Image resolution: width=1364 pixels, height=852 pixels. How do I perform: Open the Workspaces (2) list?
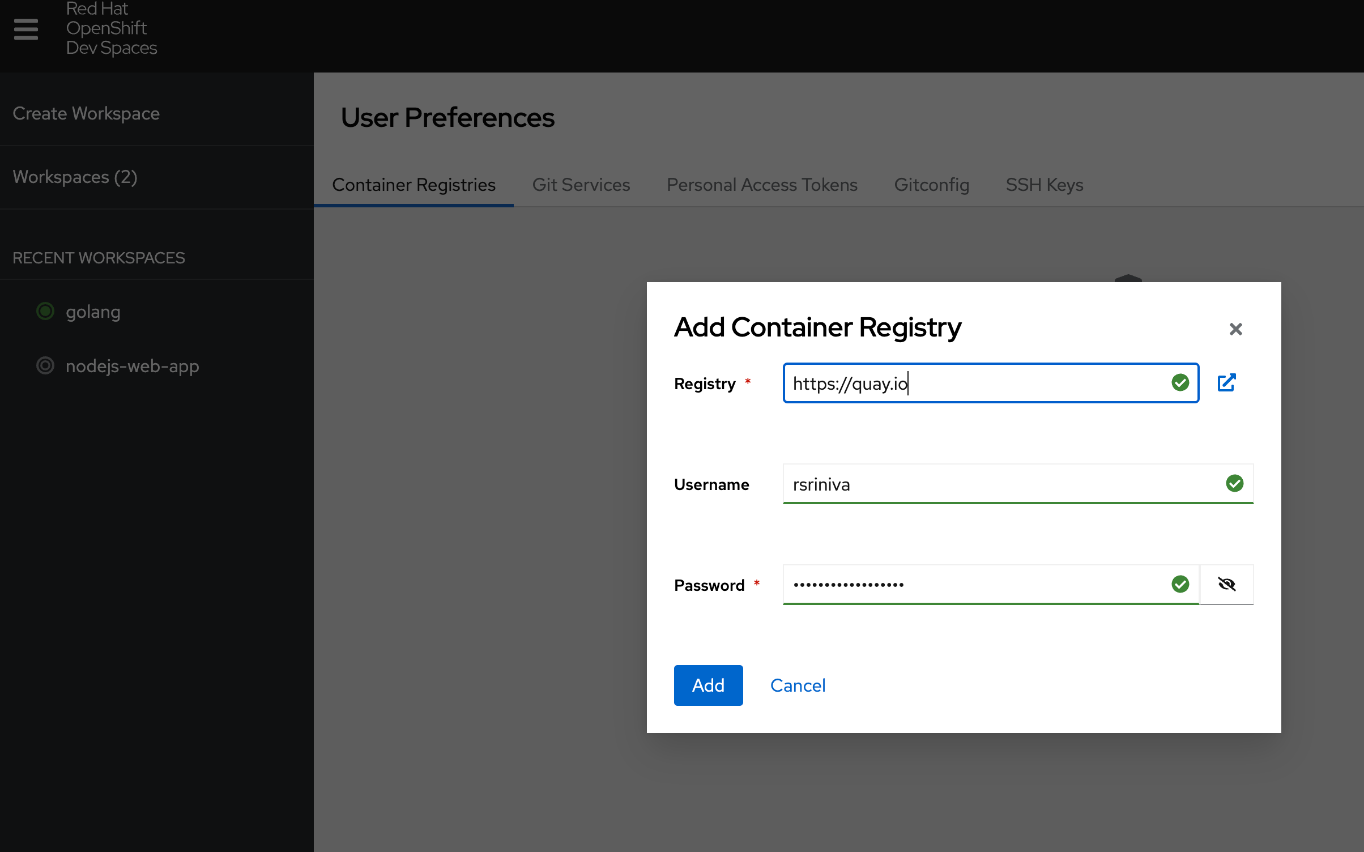coord(75,176)
